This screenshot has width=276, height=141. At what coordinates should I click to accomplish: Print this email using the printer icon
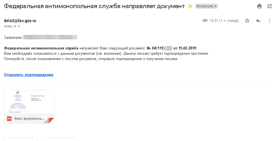(259, 6)
